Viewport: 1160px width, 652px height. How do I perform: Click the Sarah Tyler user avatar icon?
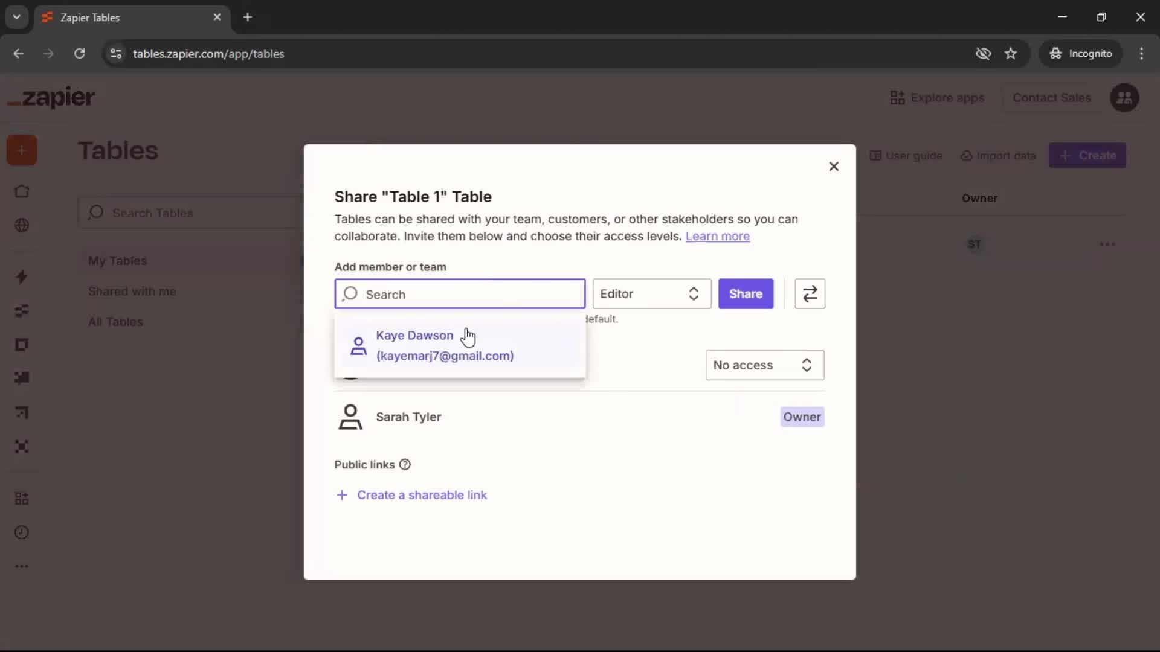[x=350, y=417]
